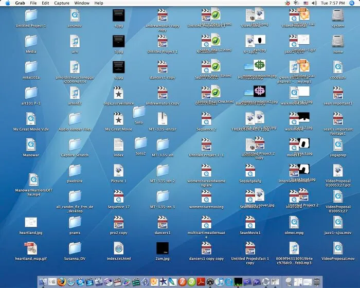Click the Apple menu logo
Viewport: 360px width, 288px height.
[8, 3]
